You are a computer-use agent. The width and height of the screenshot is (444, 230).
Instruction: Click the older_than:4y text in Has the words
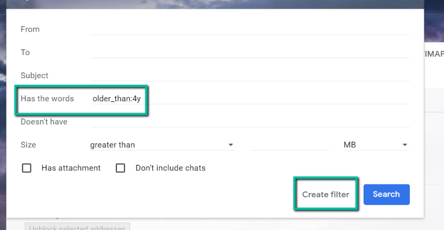117,99
